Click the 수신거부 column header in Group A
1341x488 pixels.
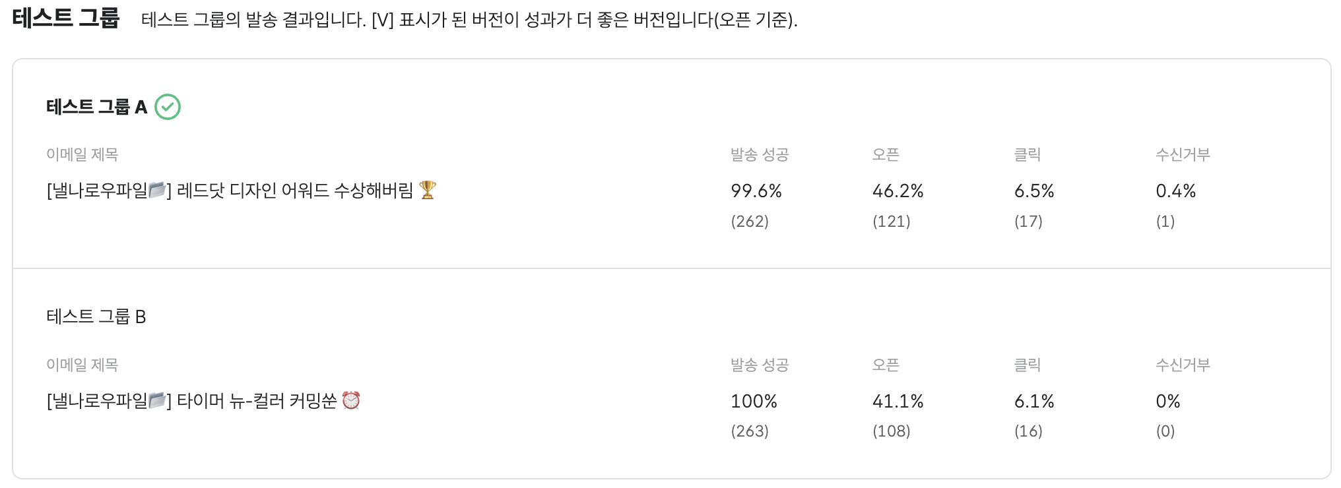point(1183,154)
